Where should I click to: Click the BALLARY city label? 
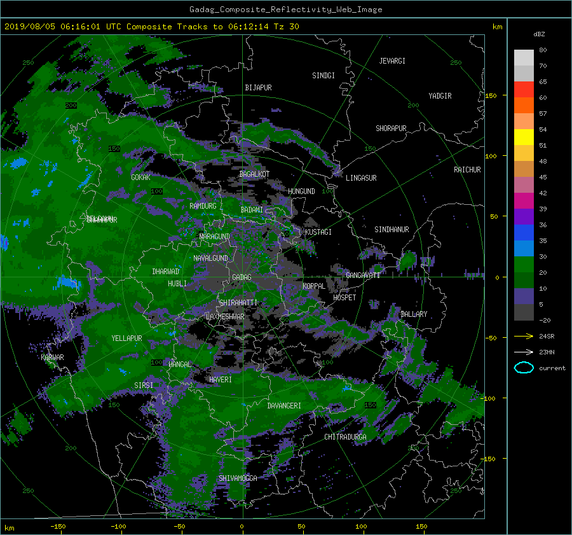click(414, 314)
